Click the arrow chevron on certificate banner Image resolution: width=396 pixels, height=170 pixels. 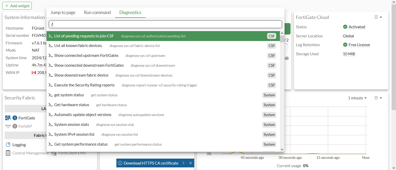[x=184, y=163]
